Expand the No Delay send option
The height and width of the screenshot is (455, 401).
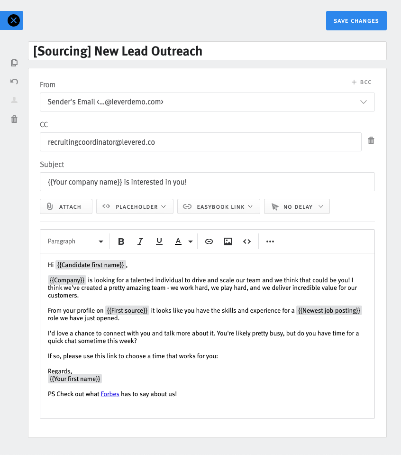[297, 207]
